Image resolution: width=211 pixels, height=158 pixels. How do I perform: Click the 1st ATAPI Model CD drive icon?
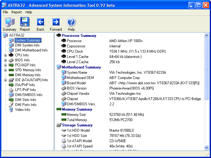pyautogui.click(x=64, y=141)
